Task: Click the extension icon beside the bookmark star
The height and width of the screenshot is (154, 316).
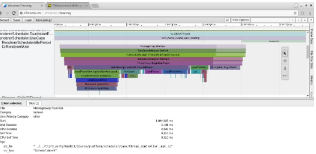Action: click(302, 13)
